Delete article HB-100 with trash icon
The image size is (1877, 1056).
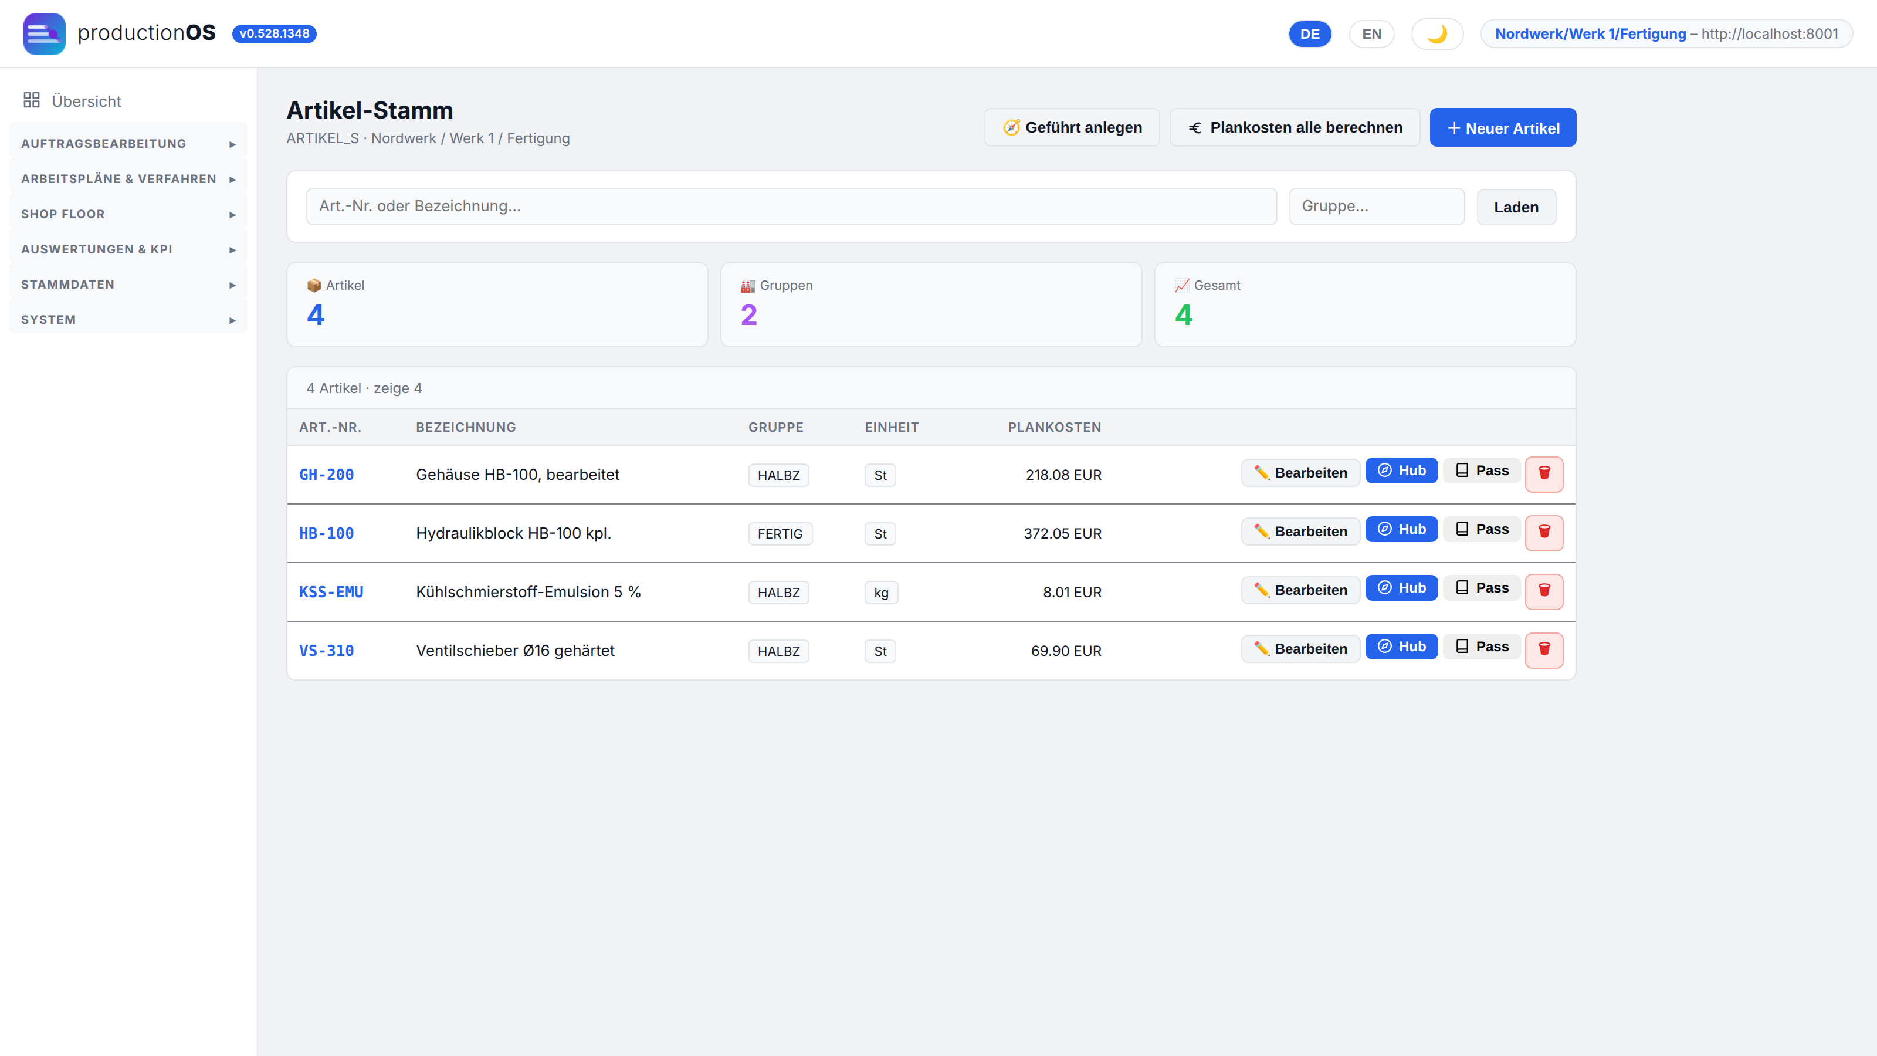pos(1544,533)
